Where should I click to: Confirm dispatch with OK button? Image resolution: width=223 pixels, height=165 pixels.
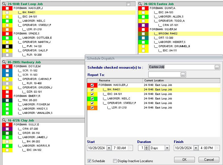(x=184, y=160)
